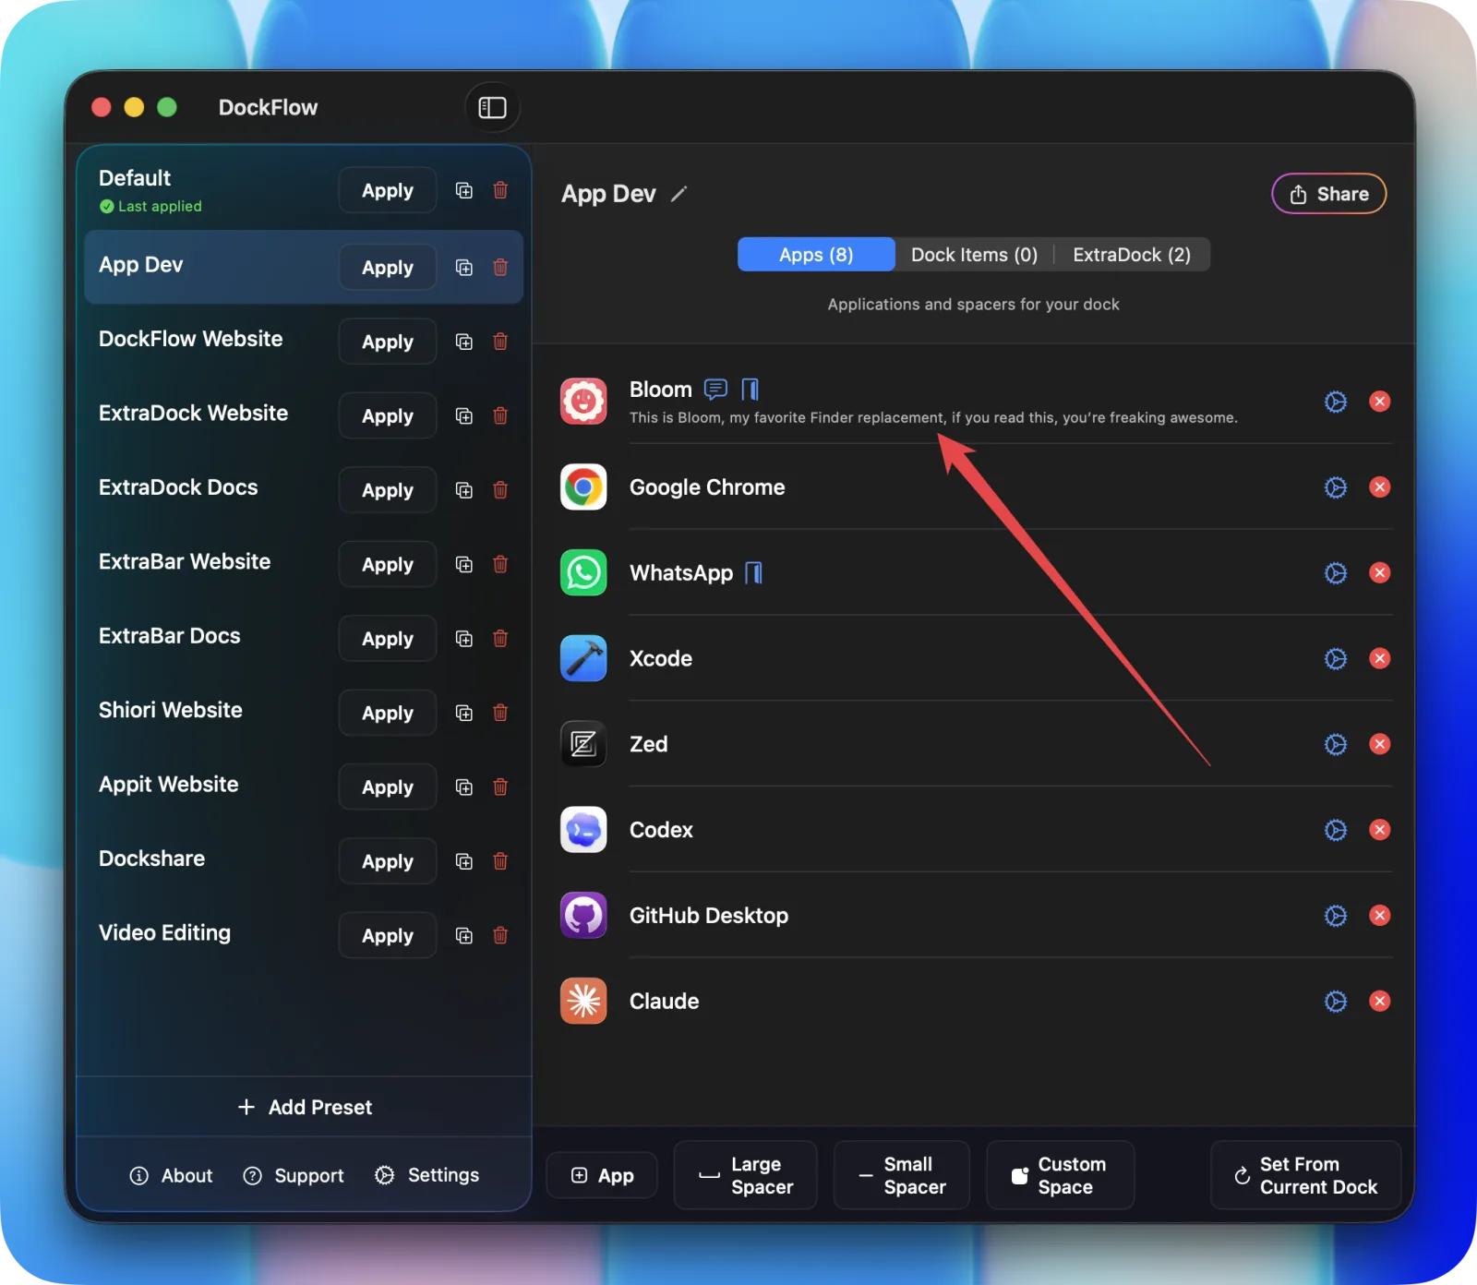Screen dimensions: 1477x1285
Task: Duplicate the Dockshare preset
Action: point(464,861)
